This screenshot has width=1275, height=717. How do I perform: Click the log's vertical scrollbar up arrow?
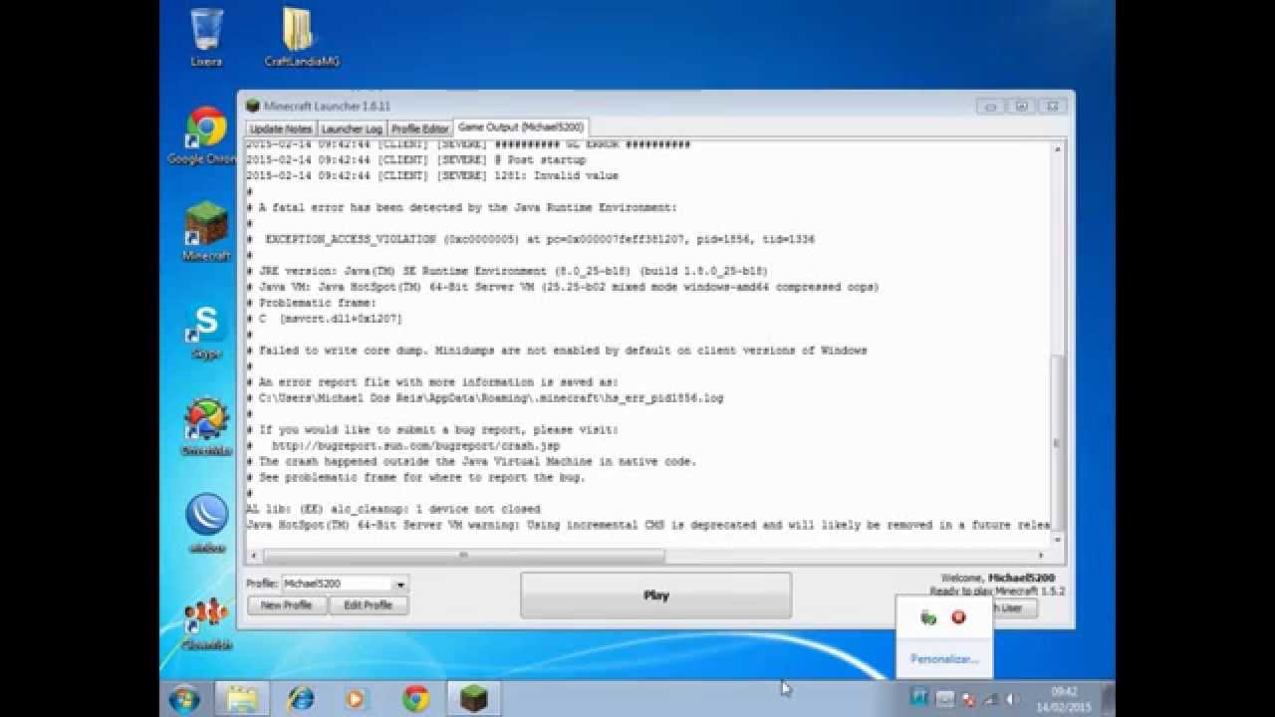pos(1057,148)
